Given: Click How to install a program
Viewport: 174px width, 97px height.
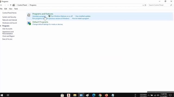Looking at the screenshot, I should 80,19.
